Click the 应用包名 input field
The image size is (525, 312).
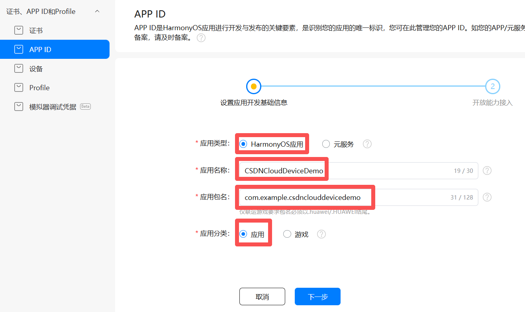click(x=358, y=197)
